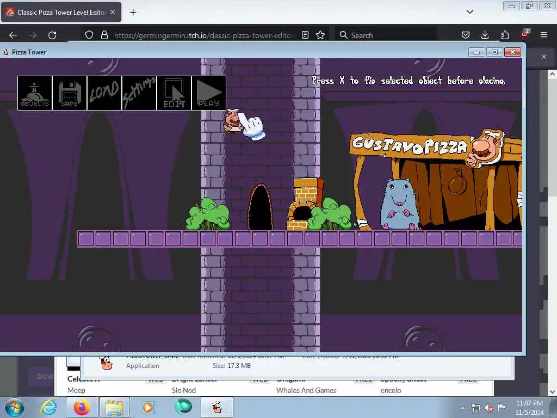Select the Edit cursor mode
The height and width of the screenshot is (418, 557).
point(174,93)
